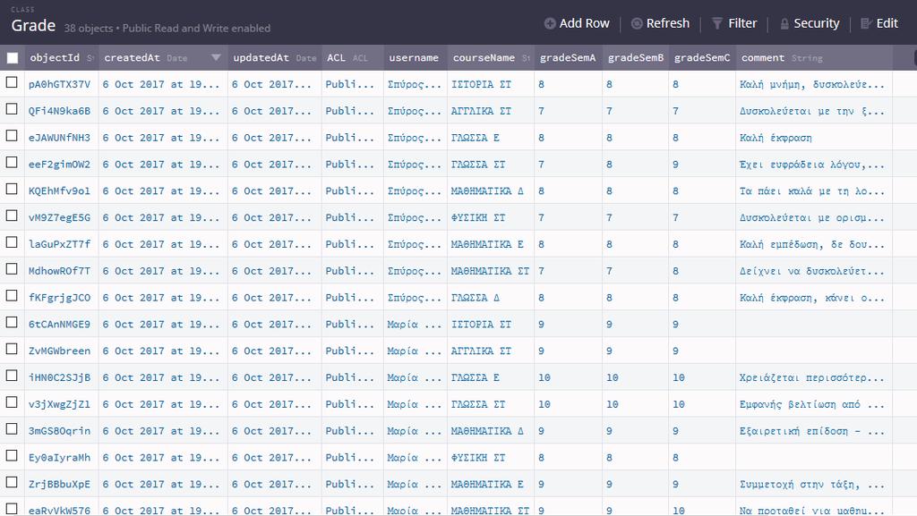Click the comment column header

814,58
